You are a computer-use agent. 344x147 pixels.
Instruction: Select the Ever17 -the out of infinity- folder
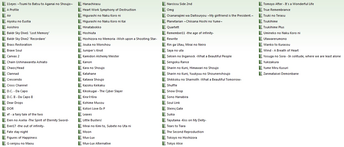click(x=25, y=126)
